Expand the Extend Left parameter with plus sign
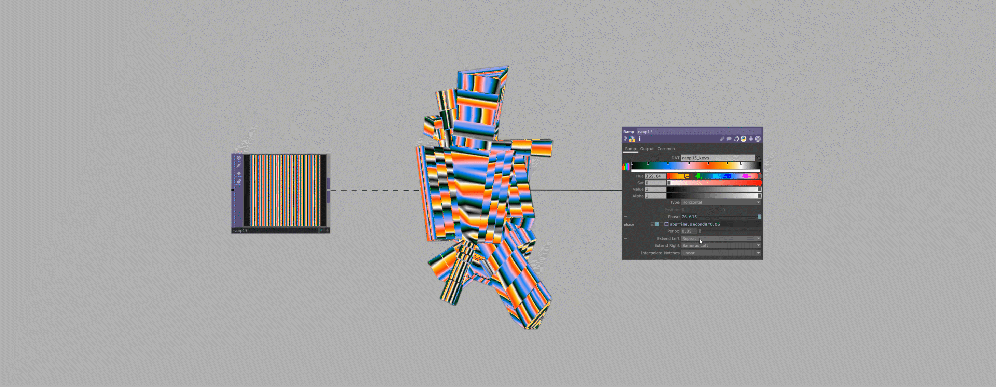 625,239
